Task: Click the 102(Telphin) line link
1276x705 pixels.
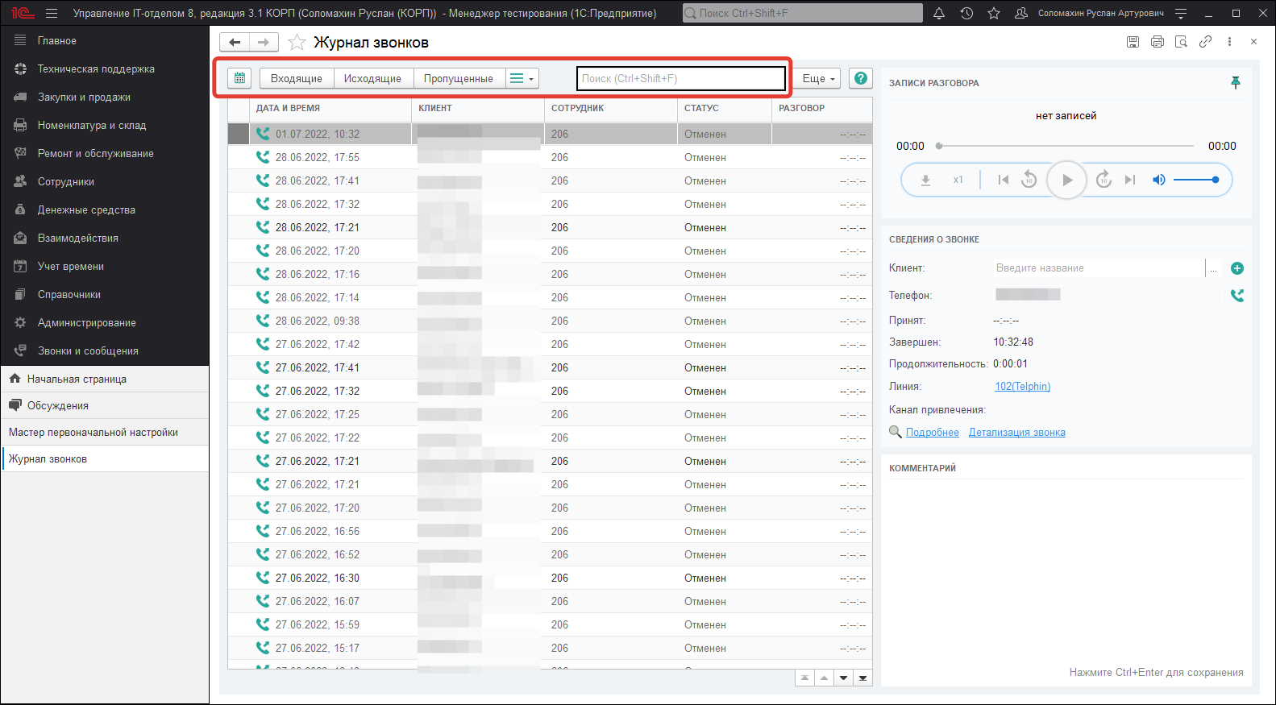Action: coord(1022,387)
